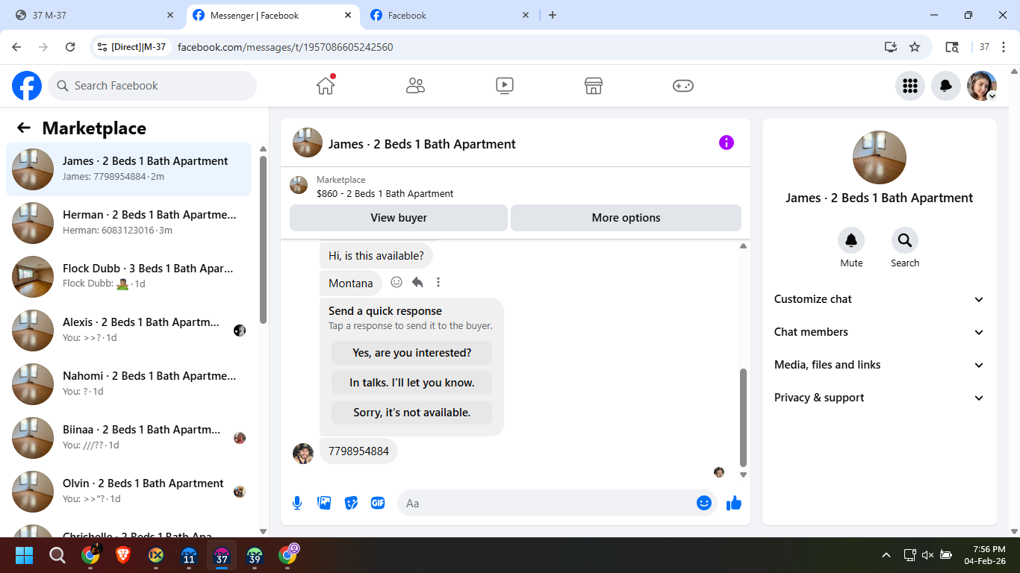Reload the page
Viewport: 1020px width, 573px height.
coord(70,47)
